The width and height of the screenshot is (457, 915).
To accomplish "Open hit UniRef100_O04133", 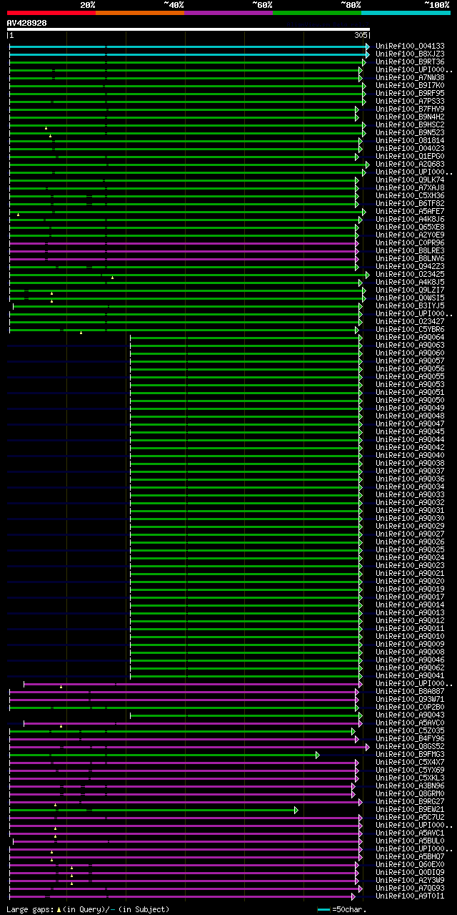I will tap(410, 46).
